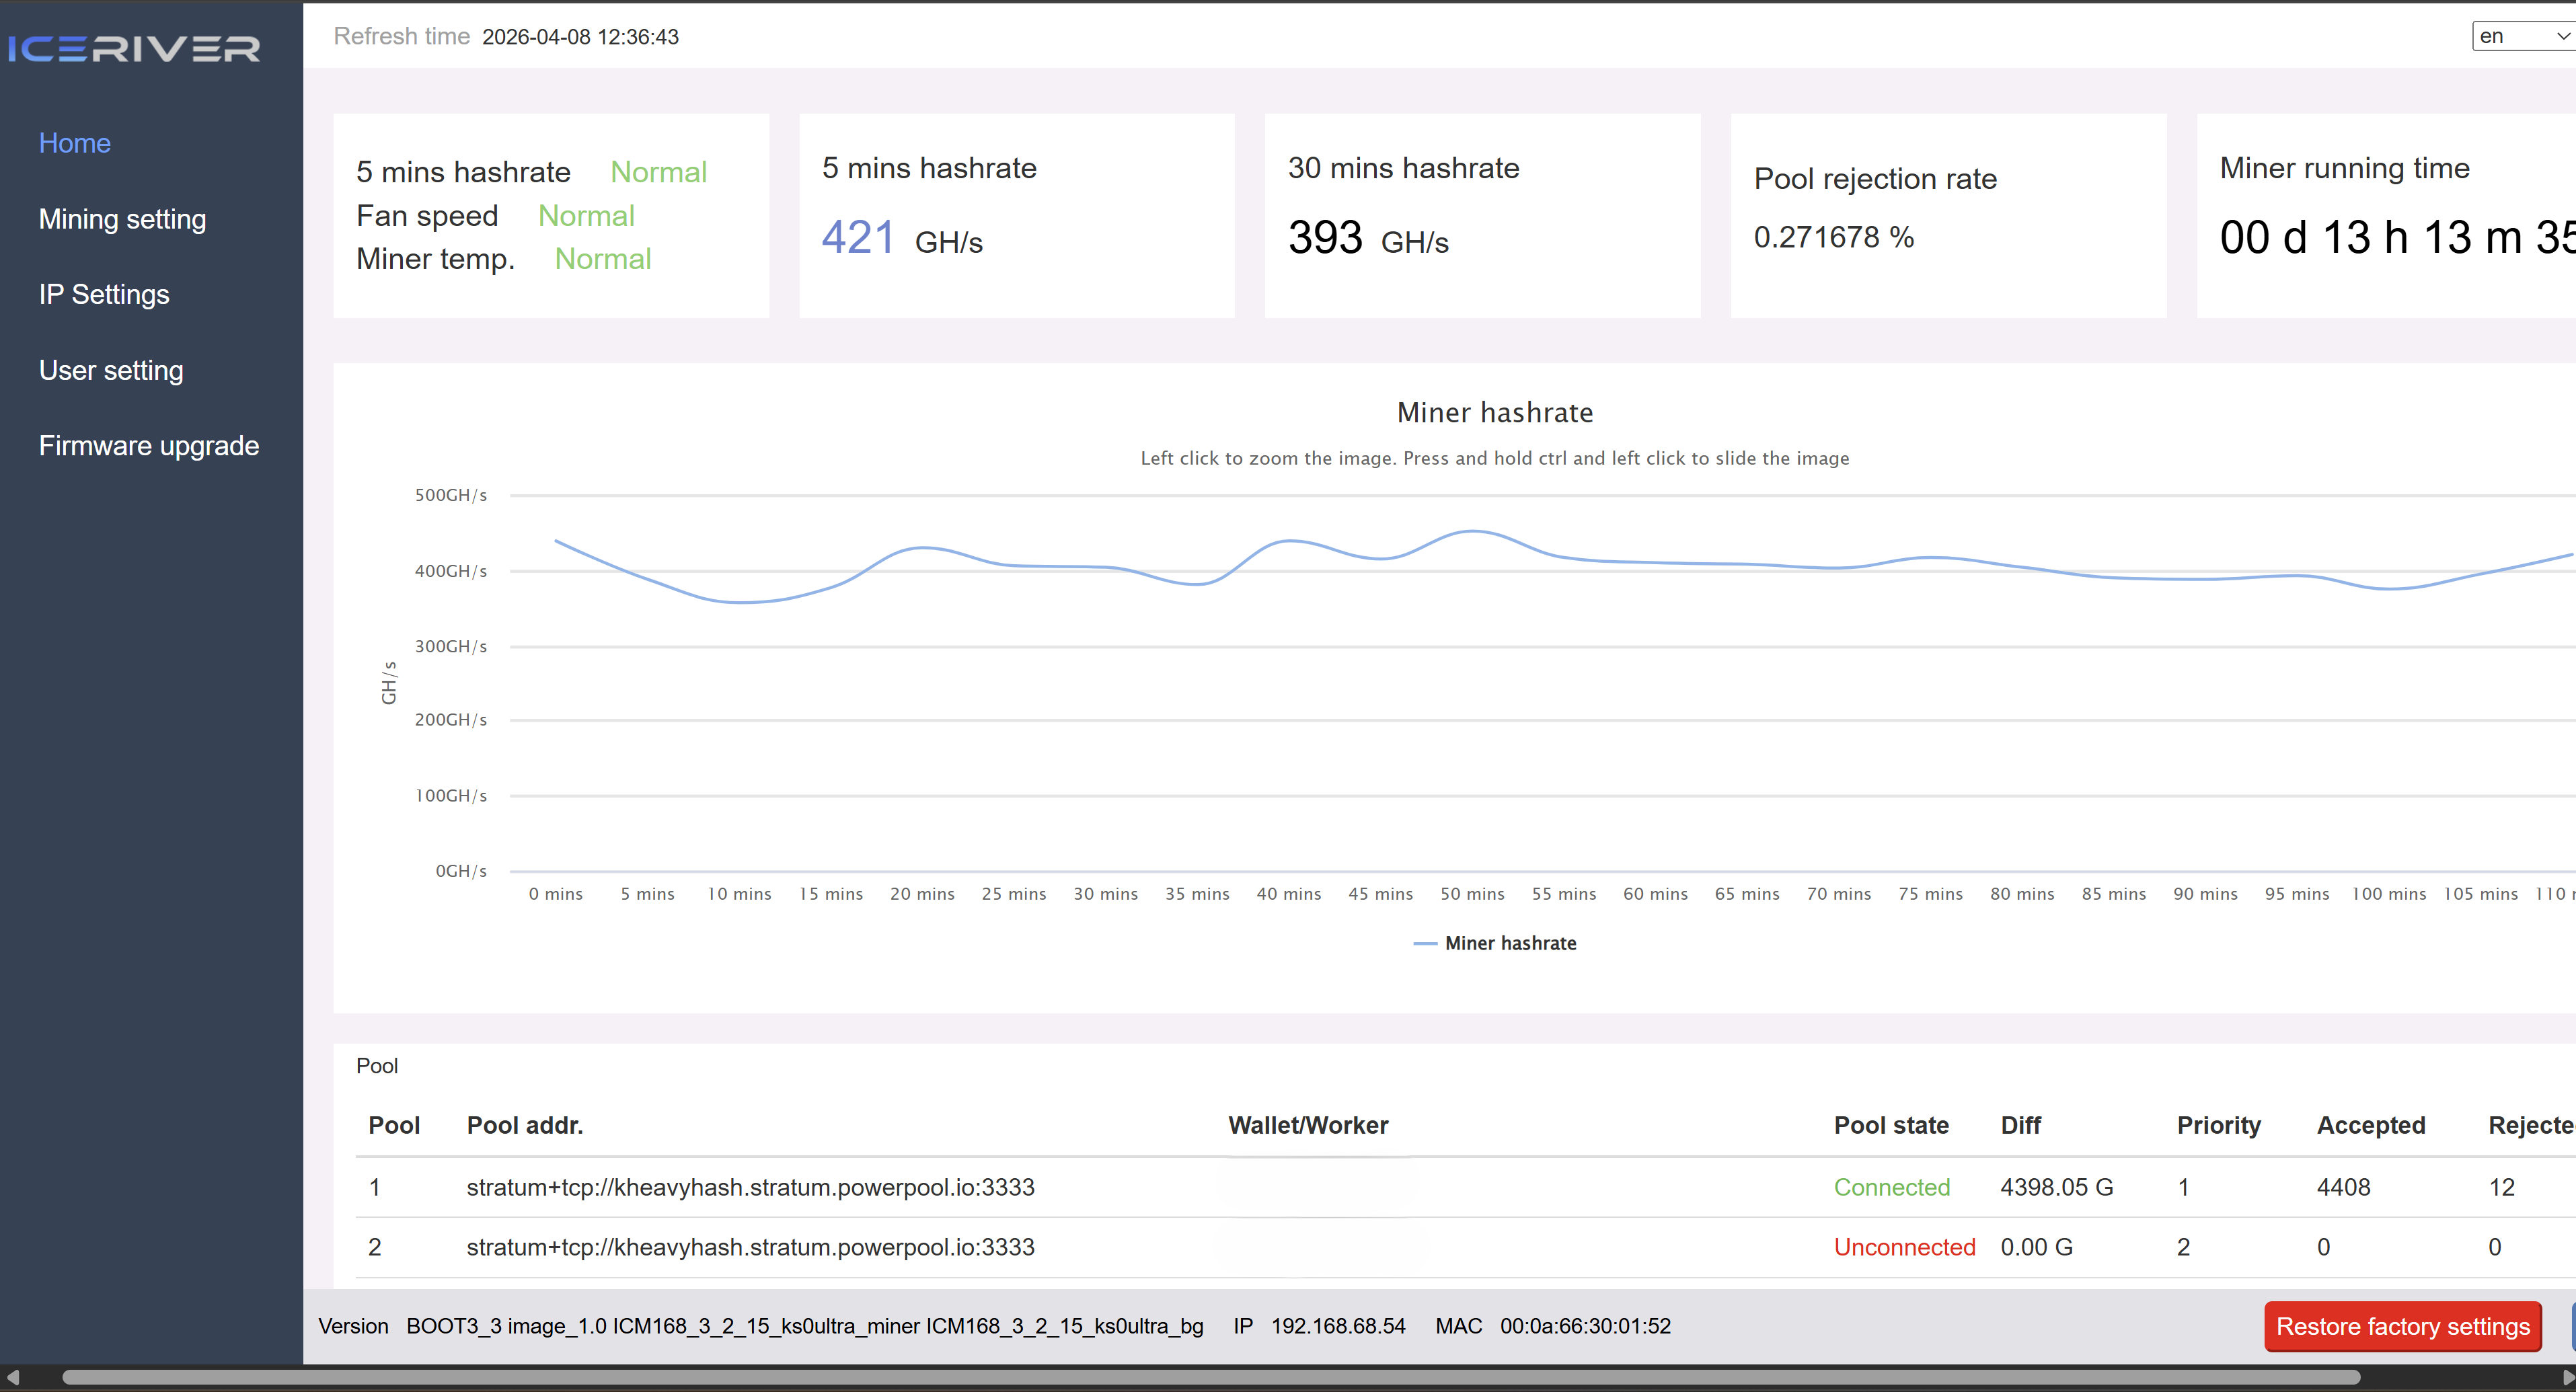Navigate to Firmware upgrade
Screen dimensions: 2576x1392
[x=149, y=445]
